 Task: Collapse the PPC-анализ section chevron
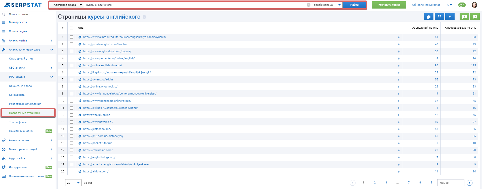pyautogui.click(x=52, y=77)
